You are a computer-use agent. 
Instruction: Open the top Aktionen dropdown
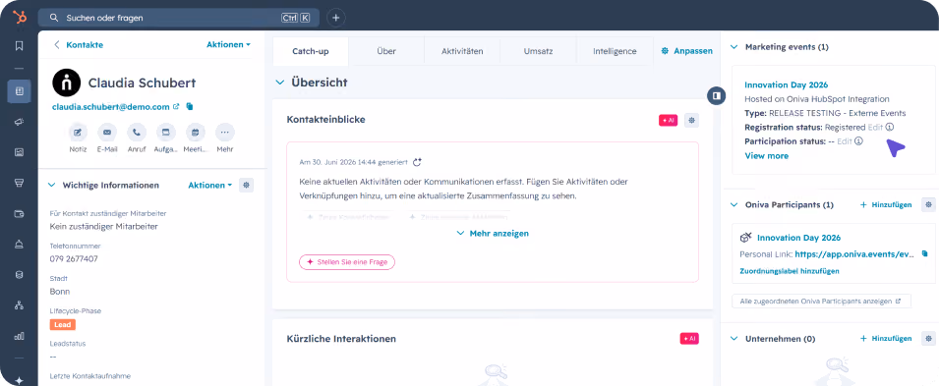tap(228, 44)
